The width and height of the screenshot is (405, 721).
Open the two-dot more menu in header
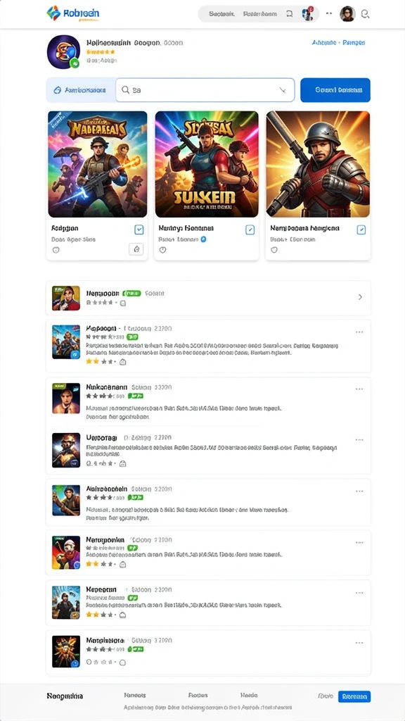(329, 14)
